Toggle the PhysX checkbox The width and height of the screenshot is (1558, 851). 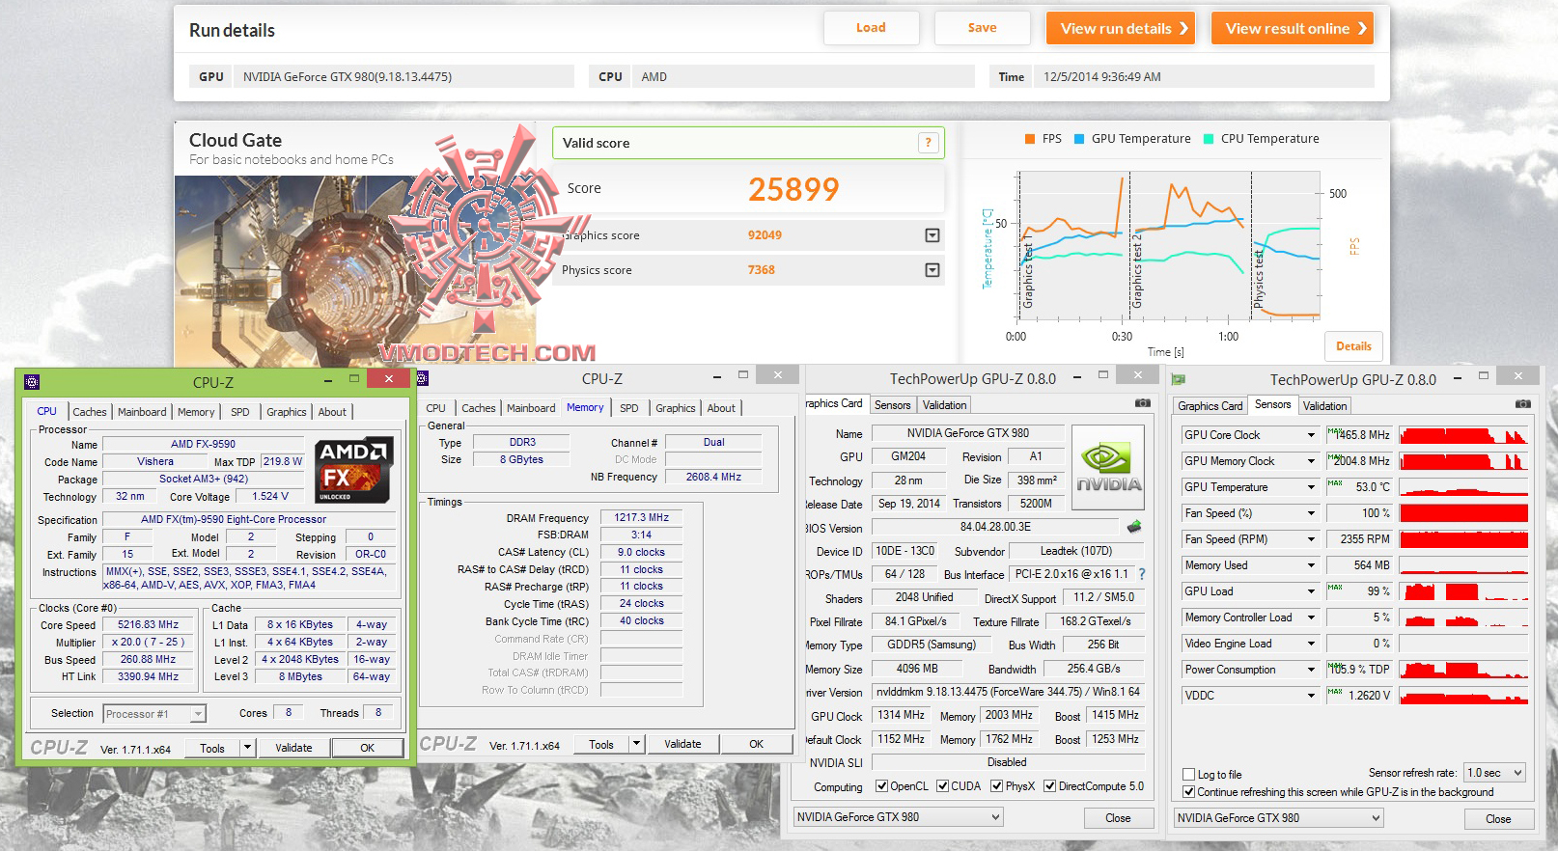tap(997, 786)
